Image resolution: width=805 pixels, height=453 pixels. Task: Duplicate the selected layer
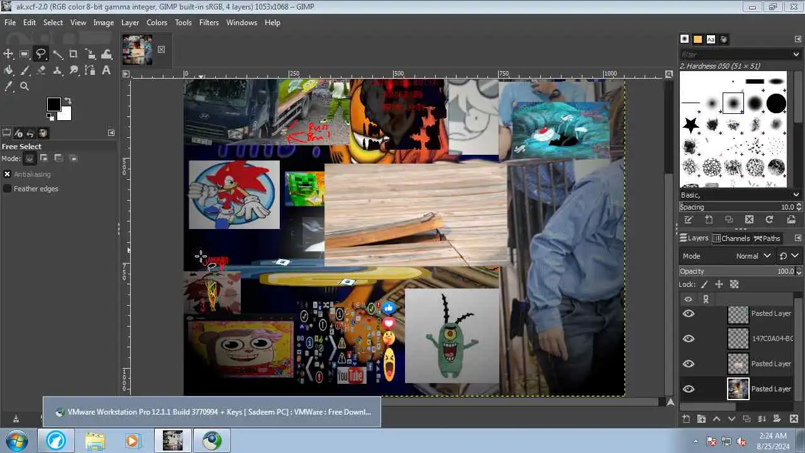coord(747,419)
